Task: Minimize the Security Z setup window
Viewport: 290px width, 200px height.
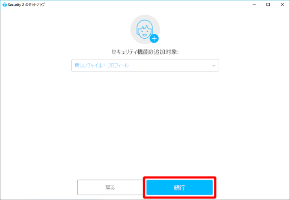Action: click(254, 4)
